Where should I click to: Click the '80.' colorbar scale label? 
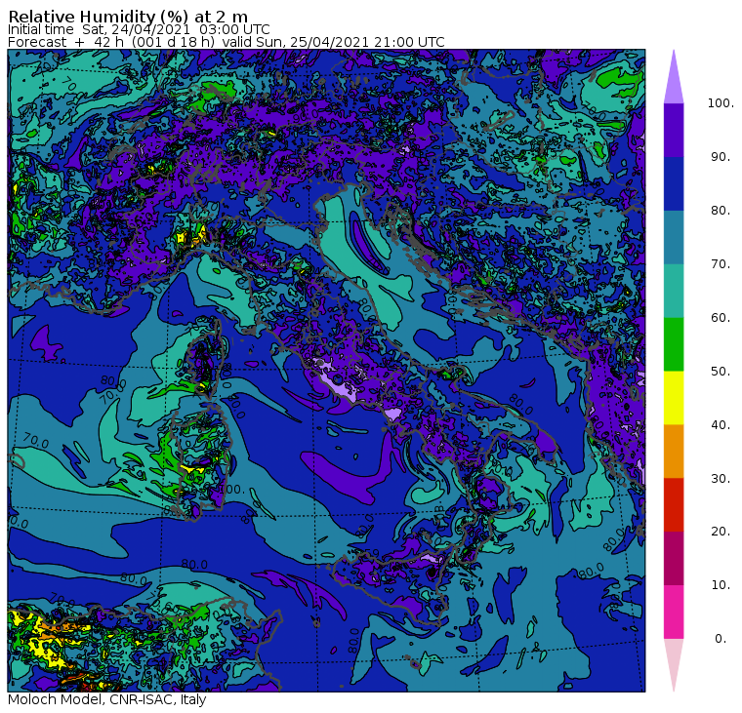721,211
